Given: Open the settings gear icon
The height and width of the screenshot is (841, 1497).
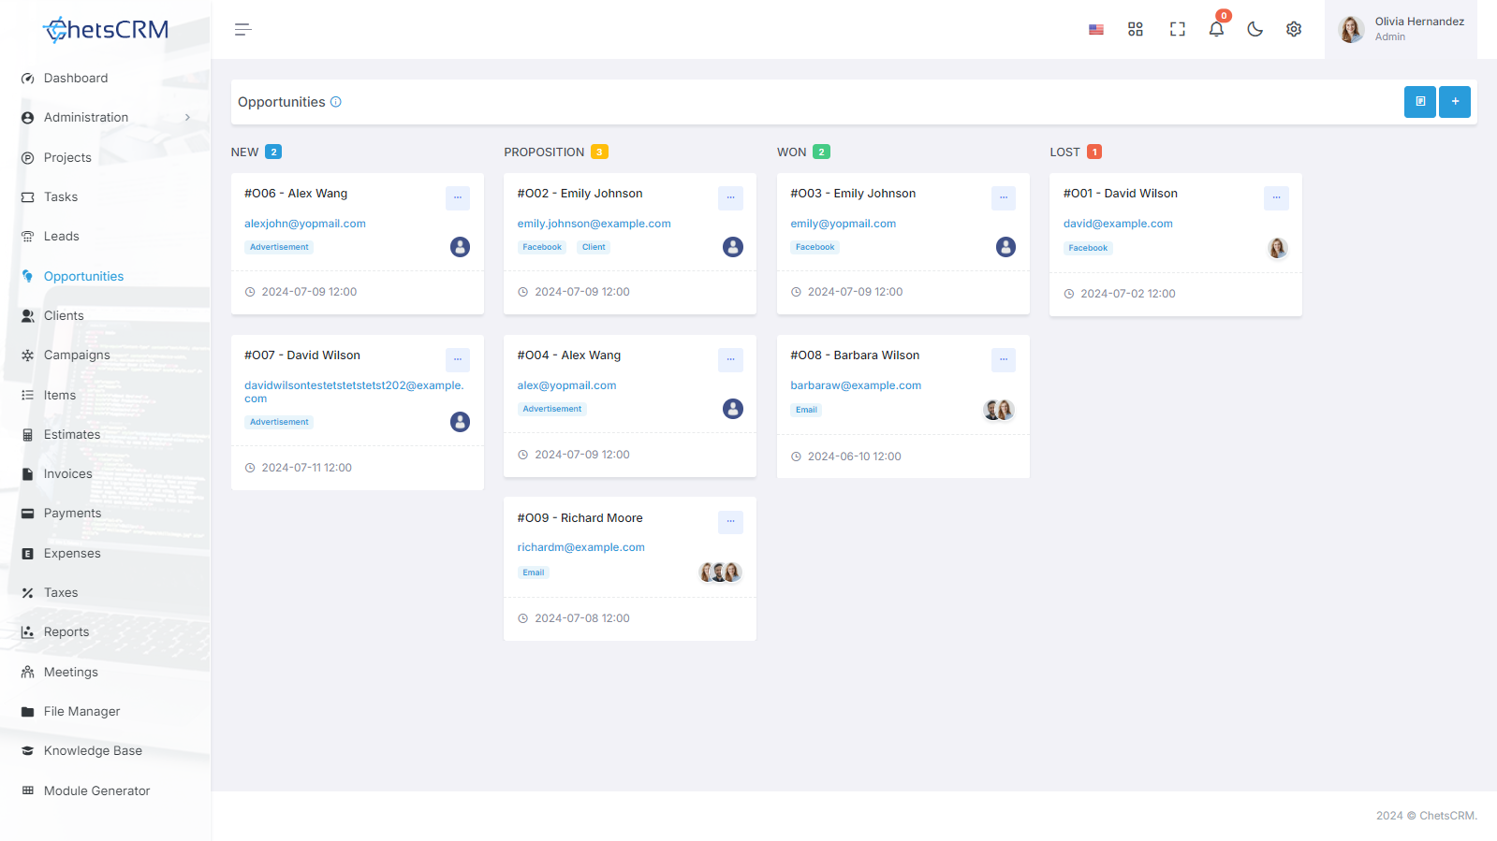Looking at the screenshot, I should click(x=1294, y=30).
